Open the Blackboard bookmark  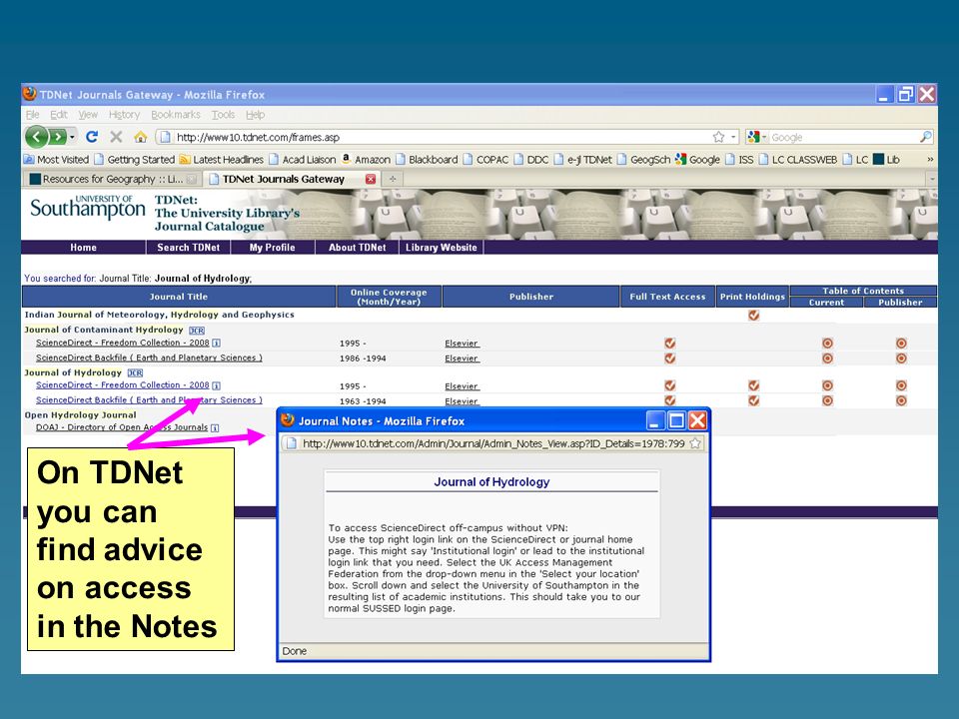tap(427, 160)
